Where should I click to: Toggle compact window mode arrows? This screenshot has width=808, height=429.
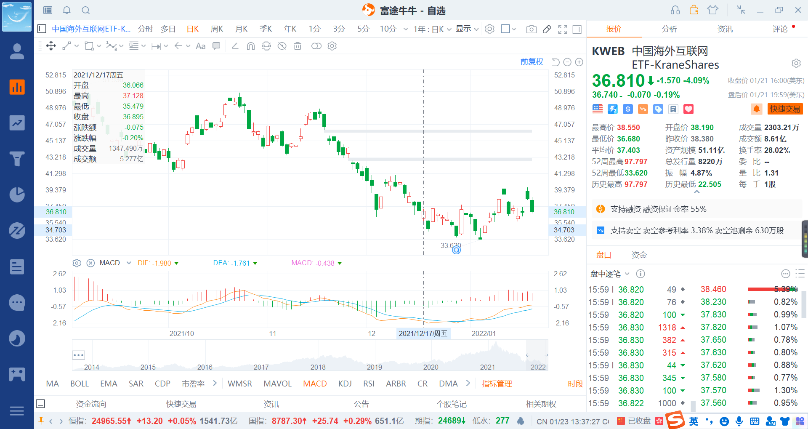click(x=741, y=10)
